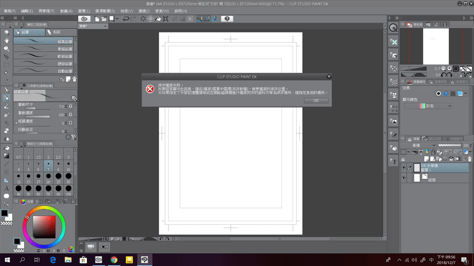Select the 素描鉛筆 sub tool
This screenshot has width=474, height=266.
tap(43, 49)
